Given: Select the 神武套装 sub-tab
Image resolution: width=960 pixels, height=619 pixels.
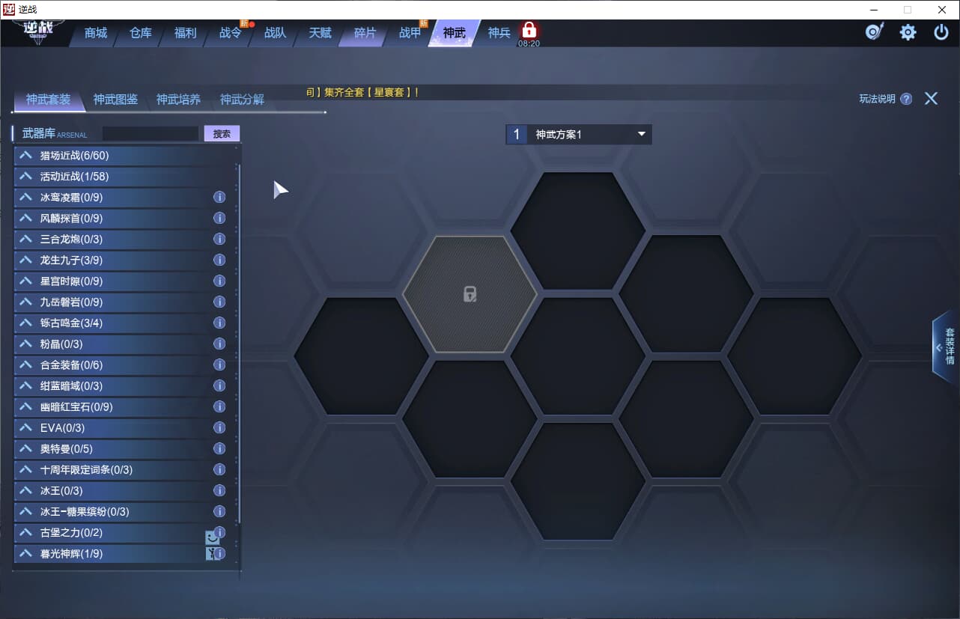Looking at the screenshot, I should click(48, 100).
